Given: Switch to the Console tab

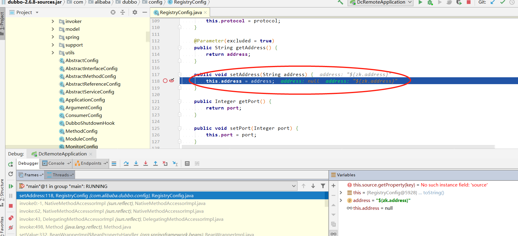Looking at the screenshot, I should tap(57, 163).
